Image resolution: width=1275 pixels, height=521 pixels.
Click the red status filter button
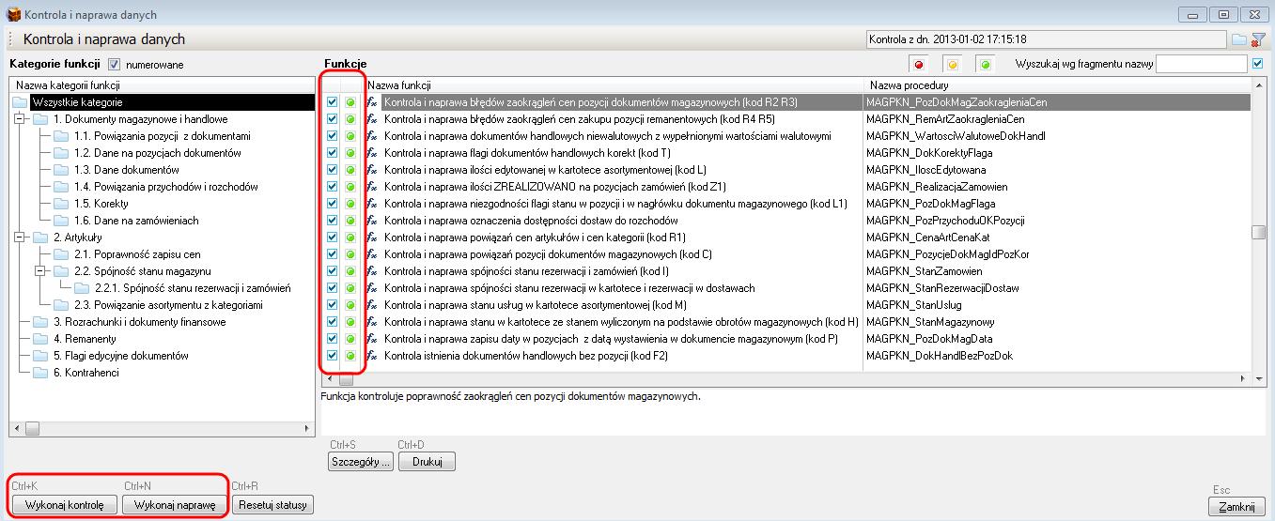tap(921, 64)
